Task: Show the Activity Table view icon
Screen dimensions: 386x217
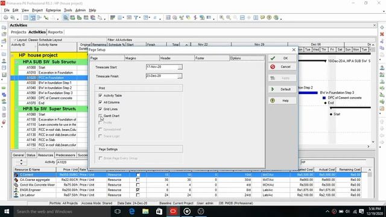Action: (x=25, y=17)
